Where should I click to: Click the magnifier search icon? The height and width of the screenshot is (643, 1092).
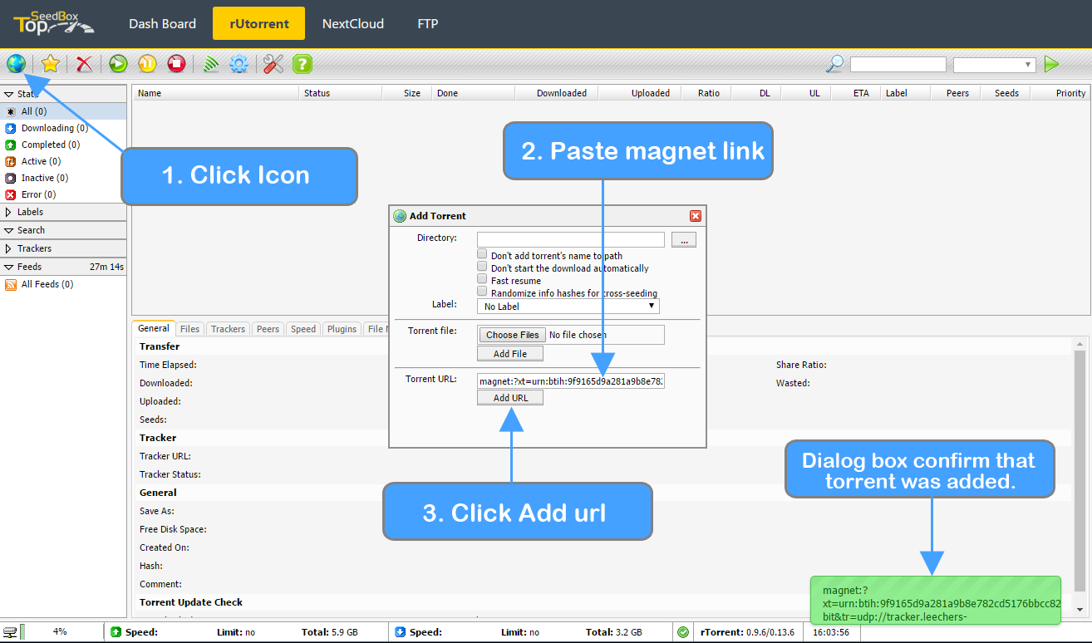tap(834, 64)
